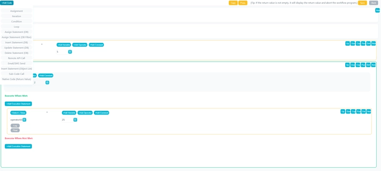Click the gray Float button

pos(15,130)
